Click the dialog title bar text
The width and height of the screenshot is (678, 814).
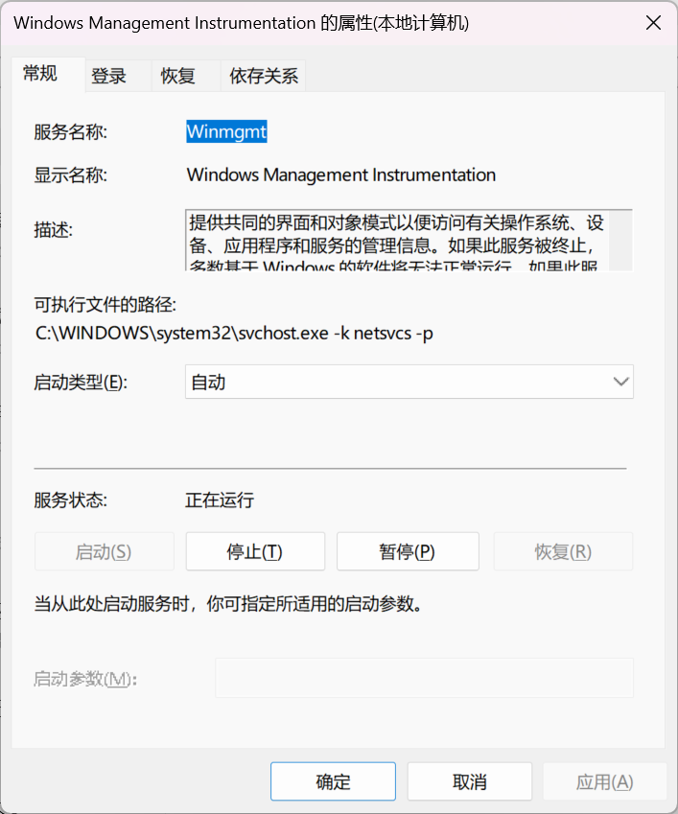(241, 23)
